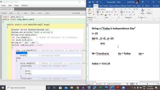
Task: Click BlueJ Undo button
Action: click(x=11, y=13)
